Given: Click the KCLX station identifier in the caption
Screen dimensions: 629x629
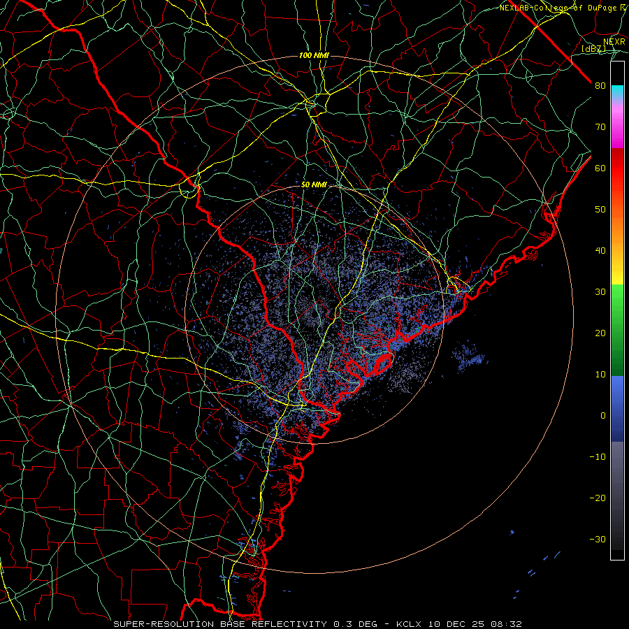Looking at the screenshot, I should click(408, 624).
